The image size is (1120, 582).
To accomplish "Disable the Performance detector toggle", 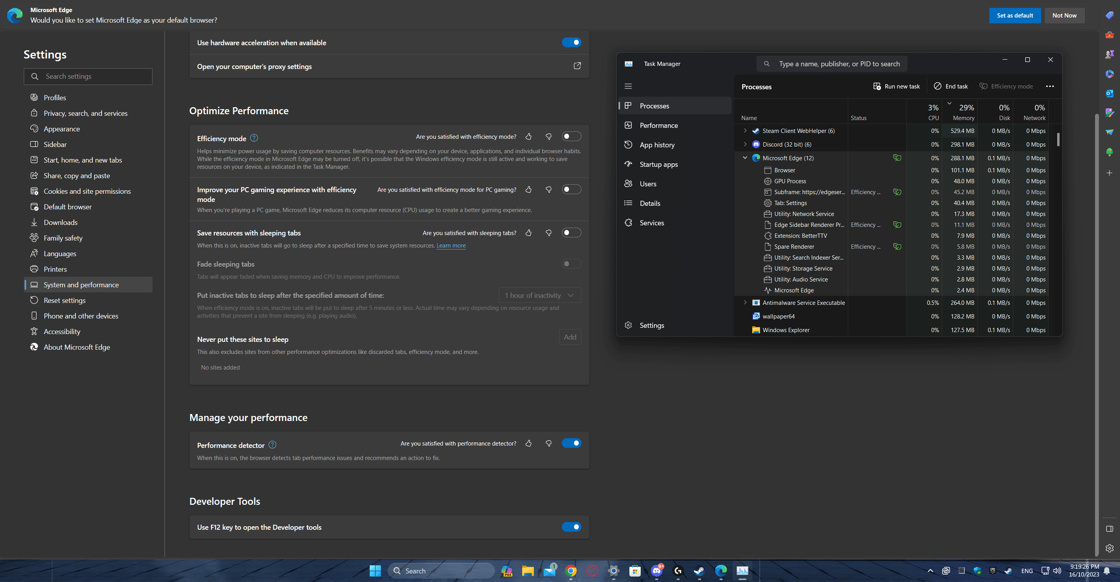I will [x=571, y=443].
